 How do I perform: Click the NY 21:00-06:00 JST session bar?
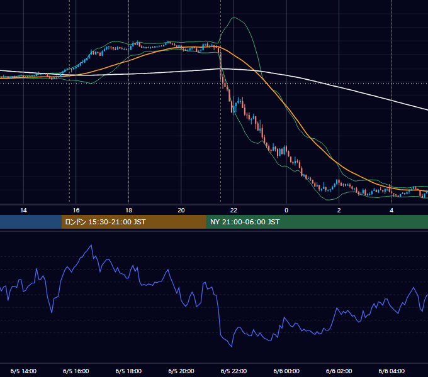[317, 222]
